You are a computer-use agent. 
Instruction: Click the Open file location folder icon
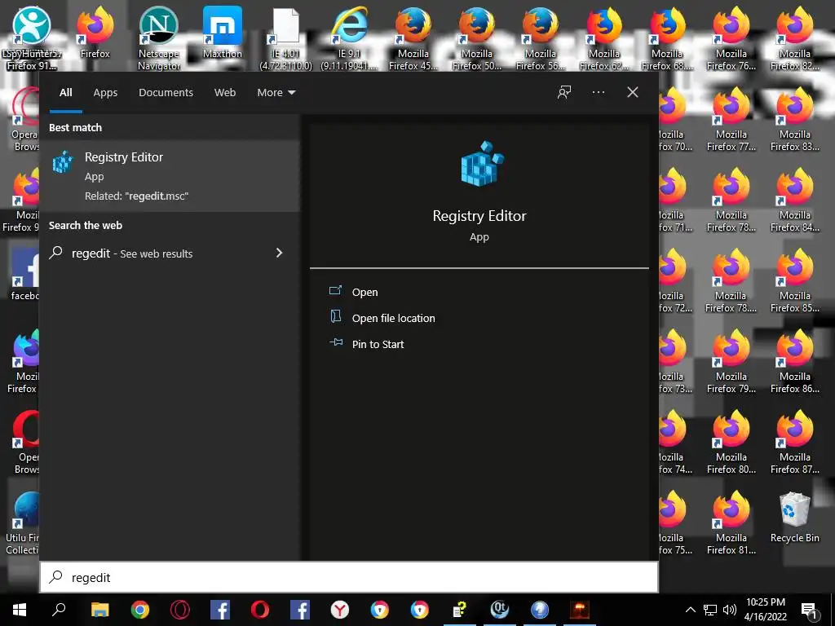coord(335,317)
